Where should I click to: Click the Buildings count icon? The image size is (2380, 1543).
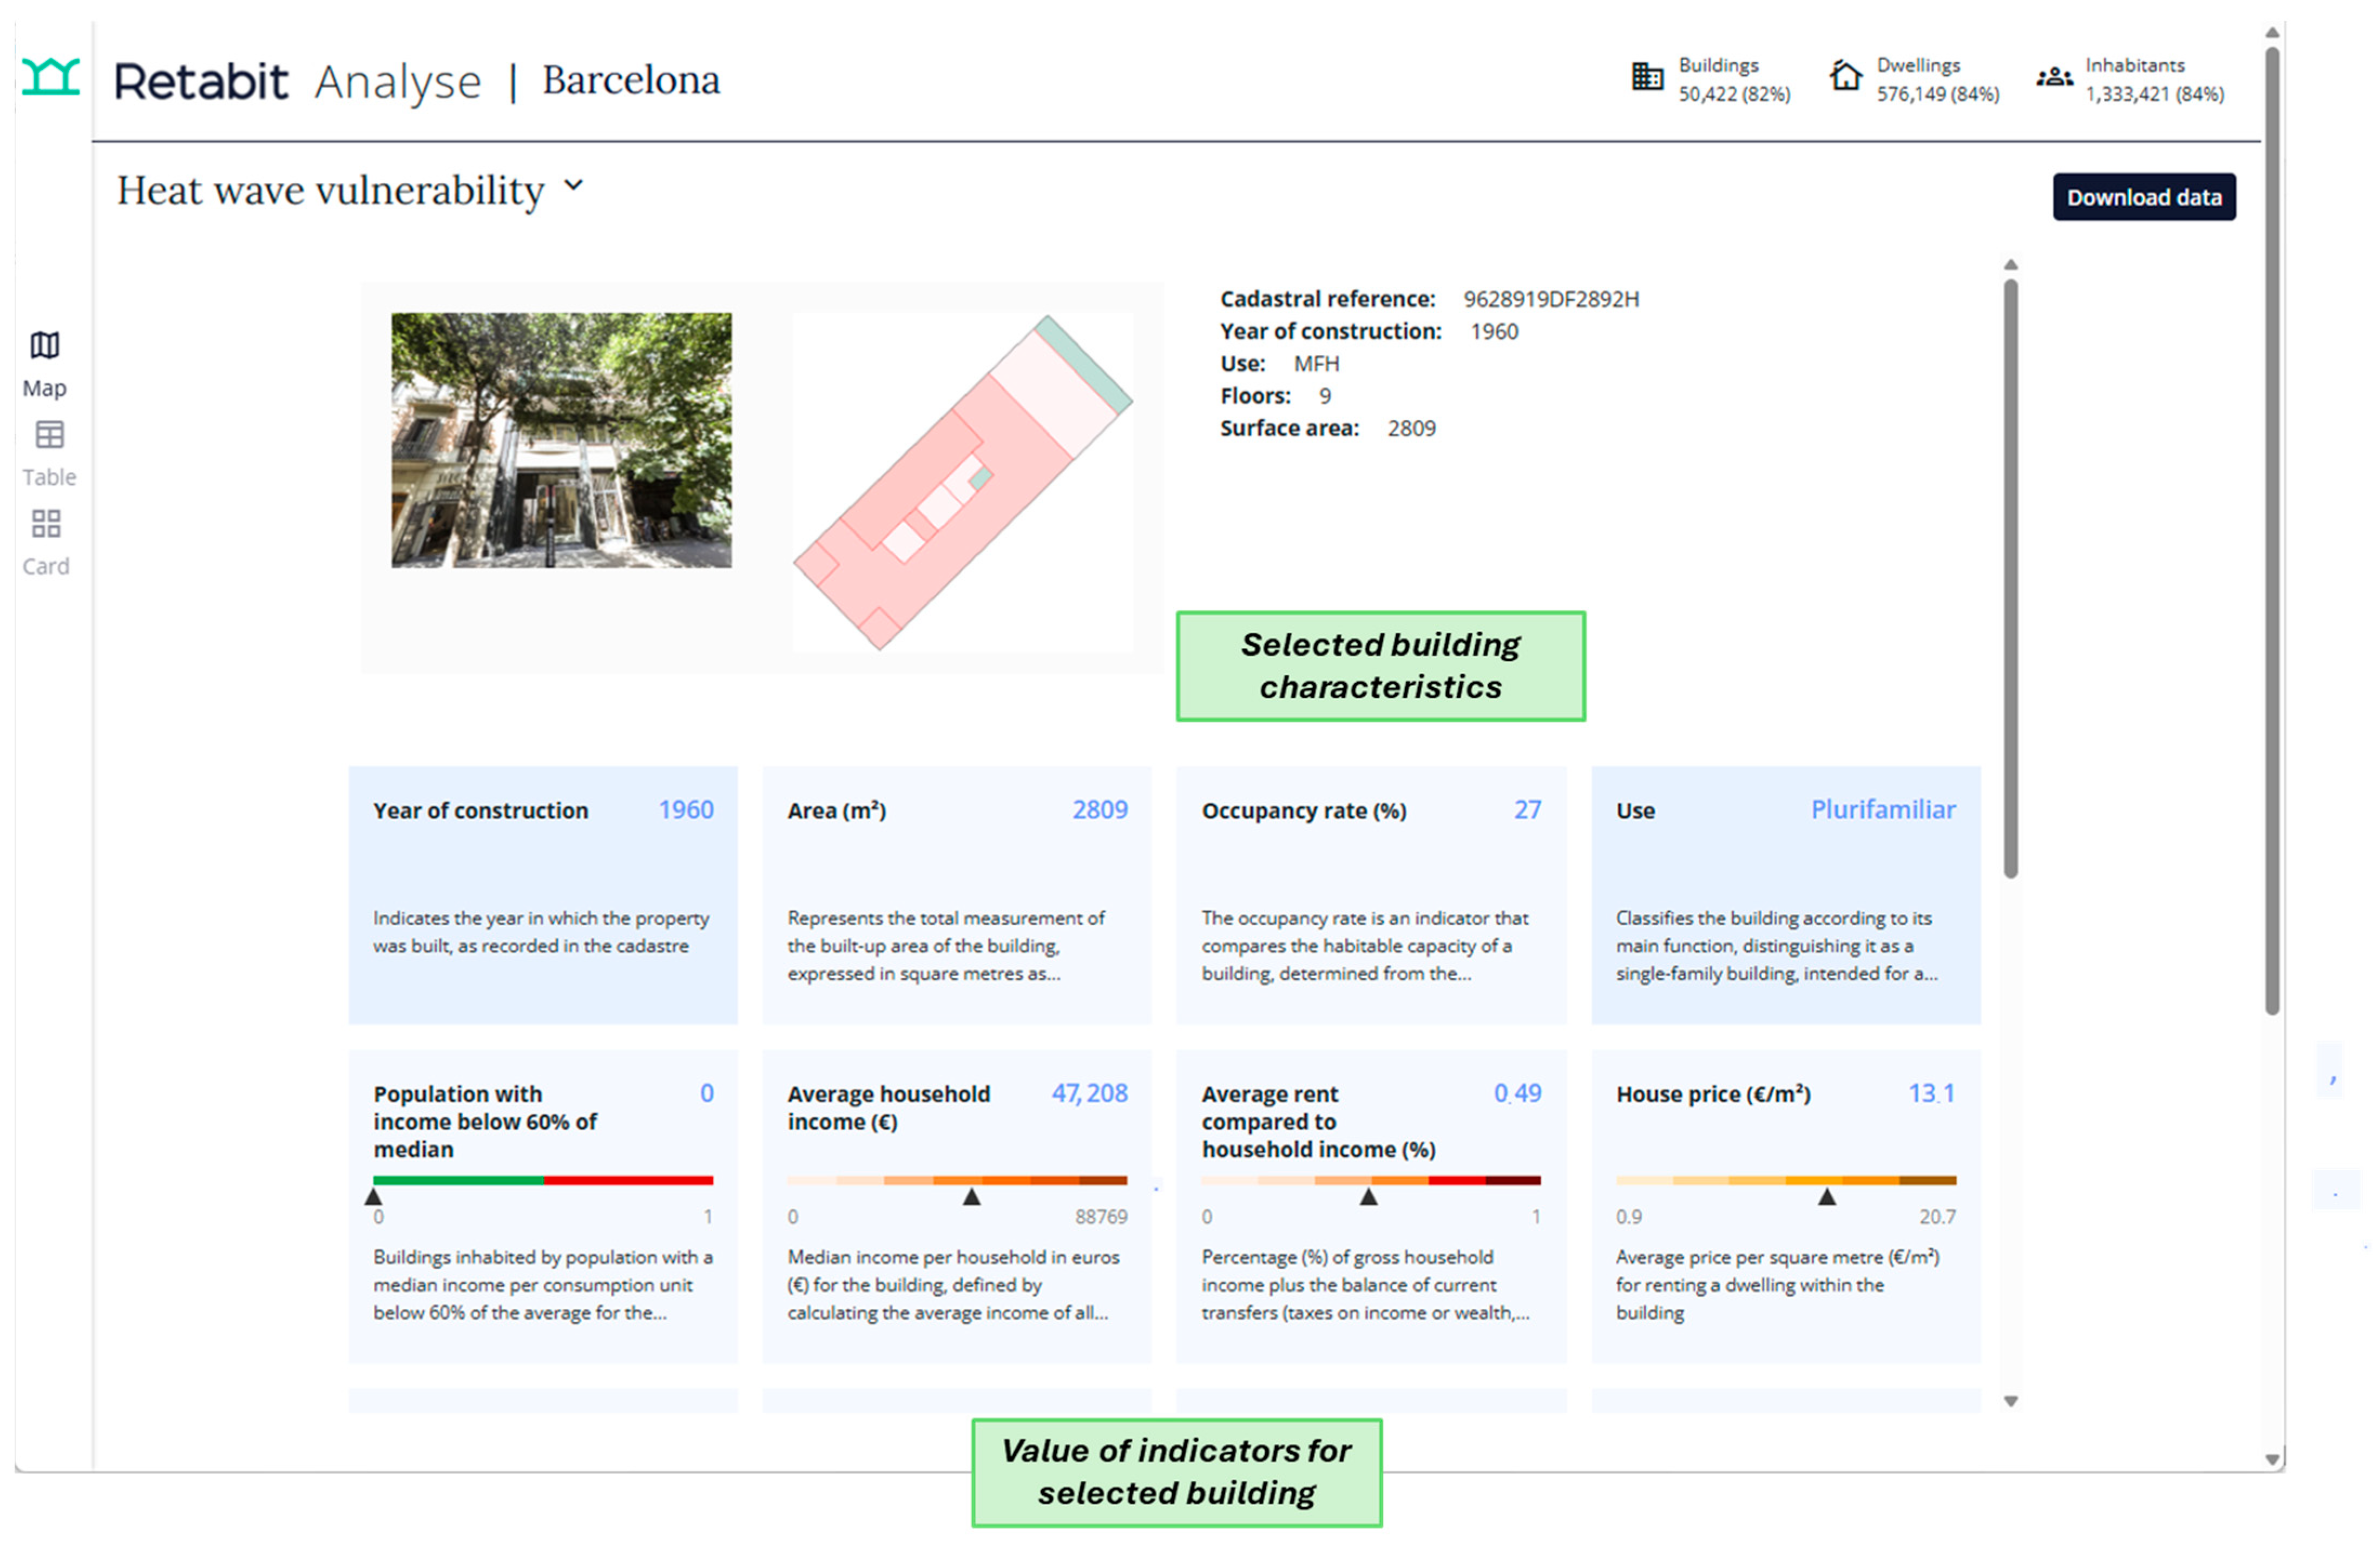pos(1647,76)
